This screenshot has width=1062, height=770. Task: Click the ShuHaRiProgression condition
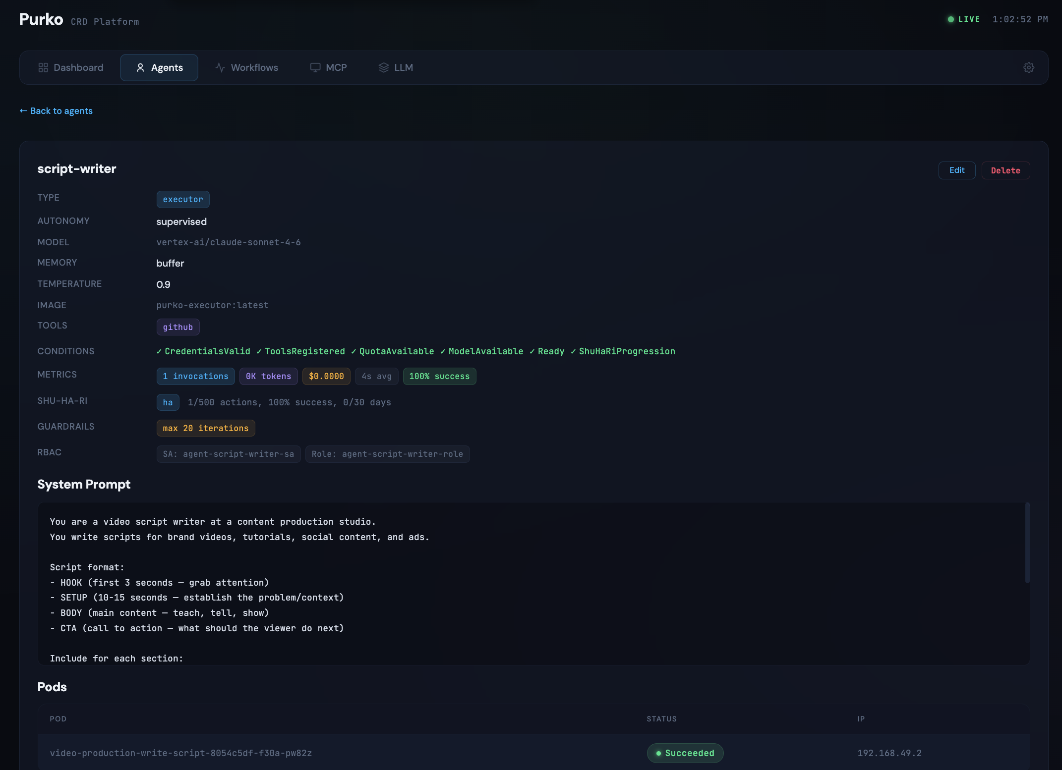(623, 351)
